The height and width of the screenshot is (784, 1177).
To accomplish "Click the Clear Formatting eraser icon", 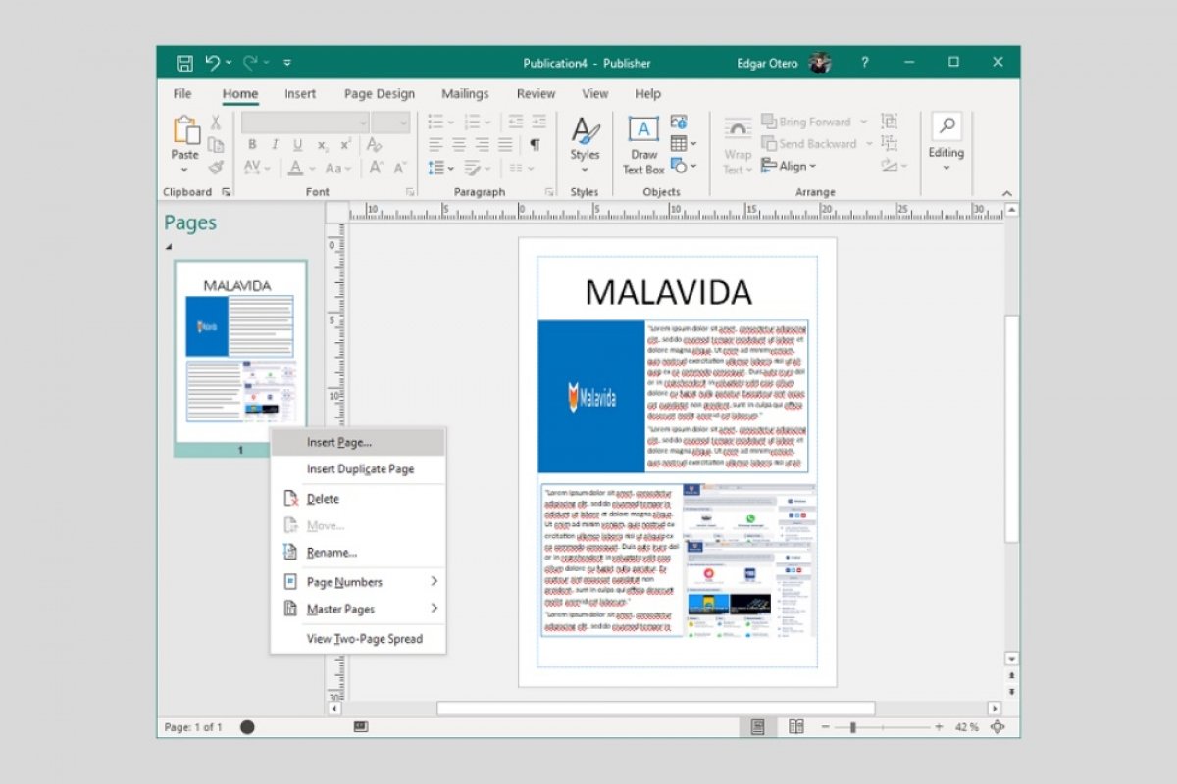I will click(374, 145).
